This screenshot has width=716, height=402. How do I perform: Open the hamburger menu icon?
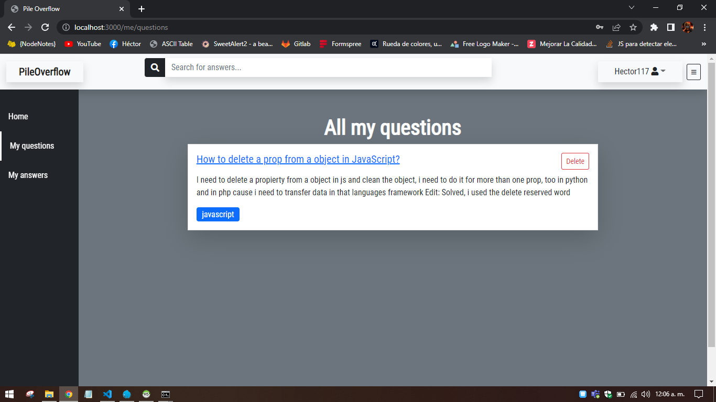tap(693, 72)
